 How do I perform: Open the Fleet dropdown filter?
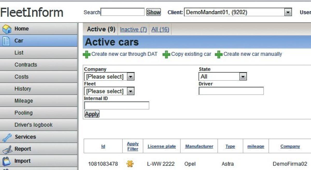tap(109, 91)
